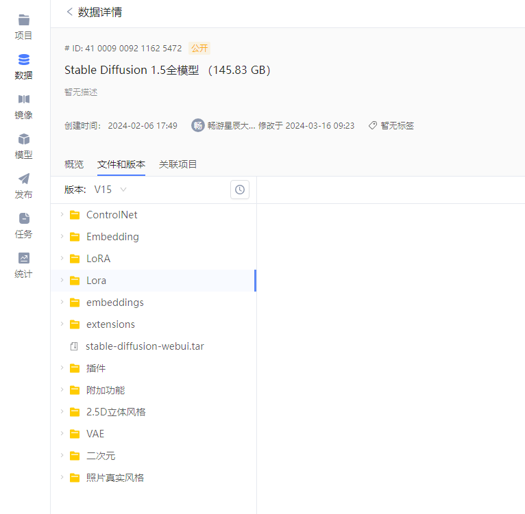Expand the selected Lora folder chevron
Image resolution: width=525 pixels, height=514 pixels.
tap(62, 280)
